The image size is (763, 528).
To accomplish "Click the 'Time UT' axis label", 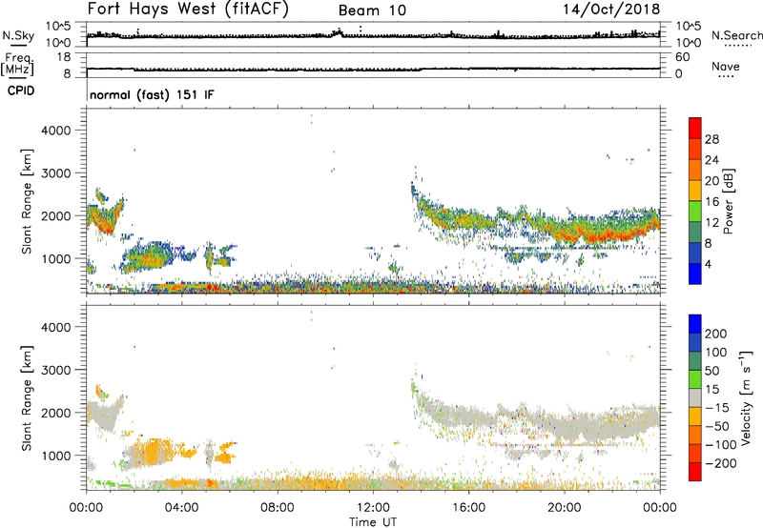I will [373, 522].
